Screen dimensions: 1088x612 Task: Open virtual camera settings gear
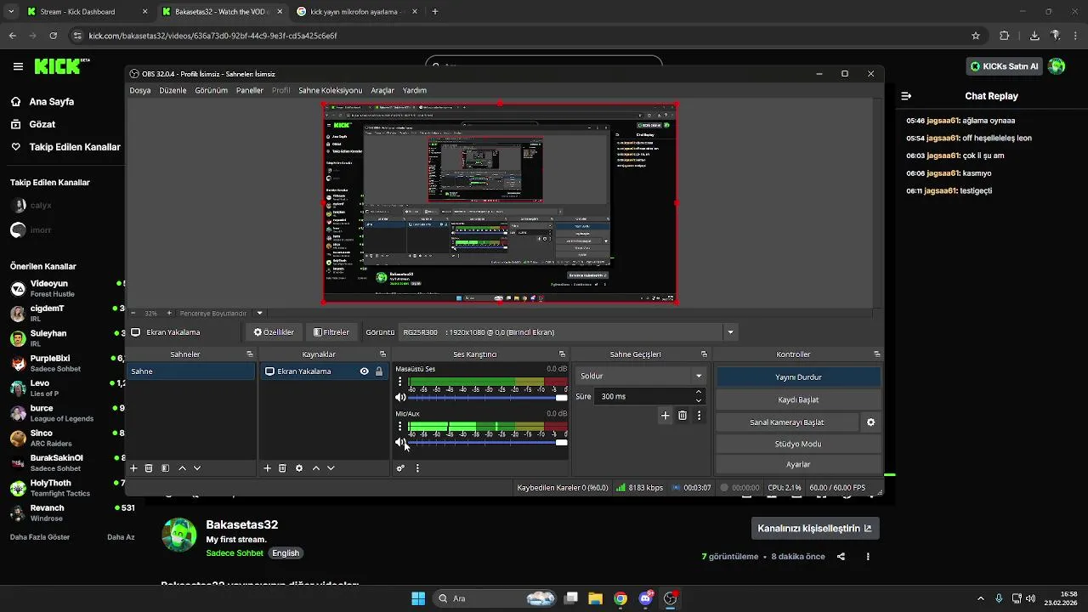870,422
